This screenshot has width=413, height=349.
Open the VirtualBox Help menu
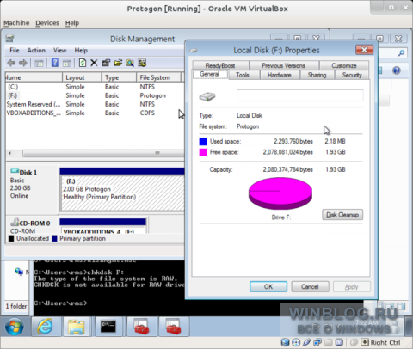(x=72, y=23)
